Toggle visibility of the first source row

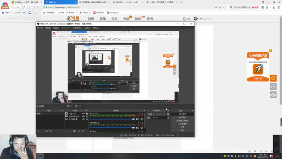pos(83,113)
